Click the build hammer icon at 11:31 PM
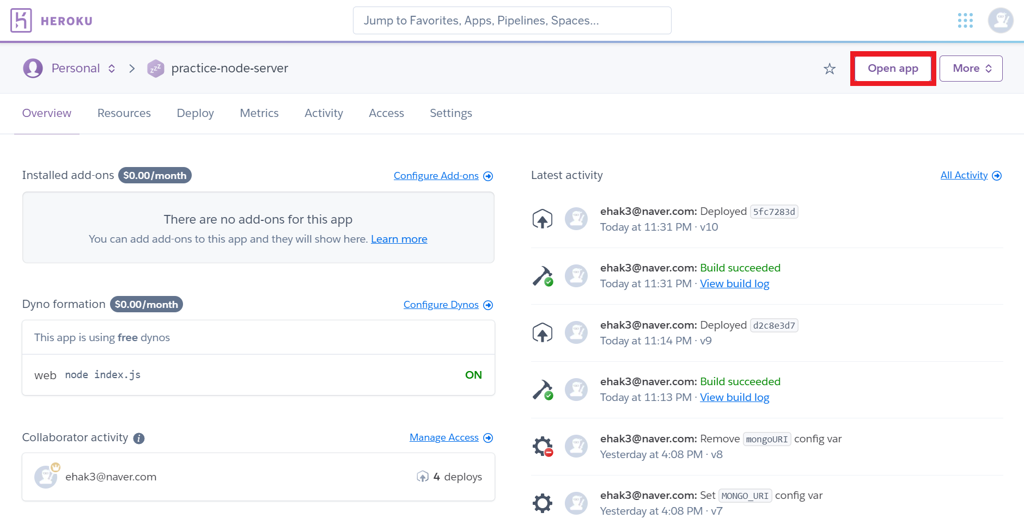Image resolution: width=1024 pixels, height=531 pixels. pos(543,276)
